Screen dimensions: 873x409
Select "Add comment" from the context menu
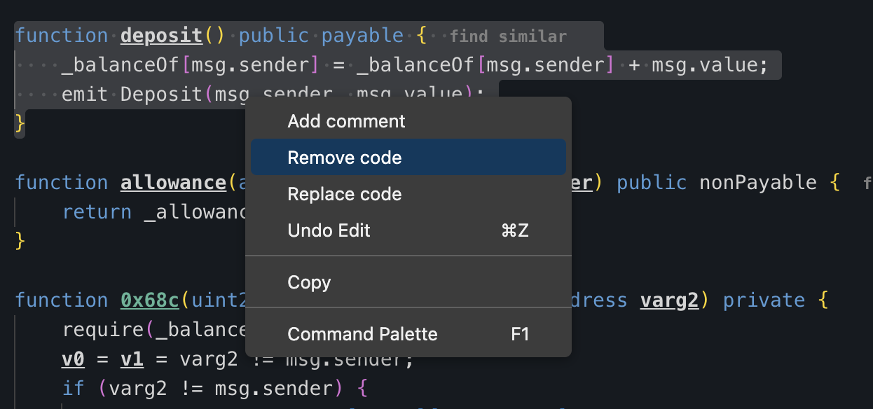click(x=346, y=121)
